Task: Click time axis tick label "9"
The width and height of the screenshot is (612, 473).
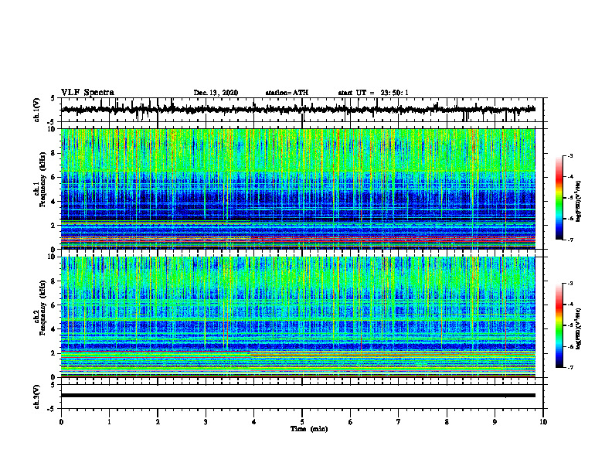Action: [x=495, y=422]
